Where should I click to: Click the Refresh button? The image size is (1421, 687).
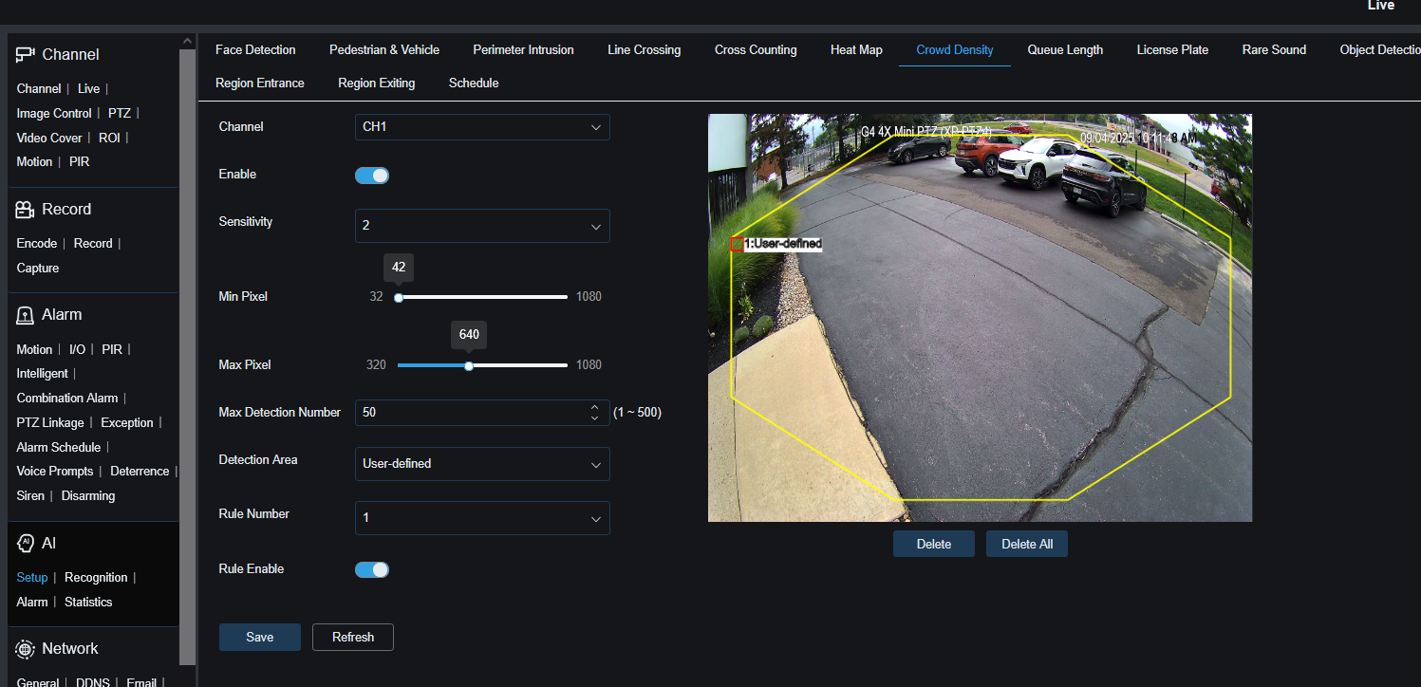pyautogui.click(x=353, y=638)
